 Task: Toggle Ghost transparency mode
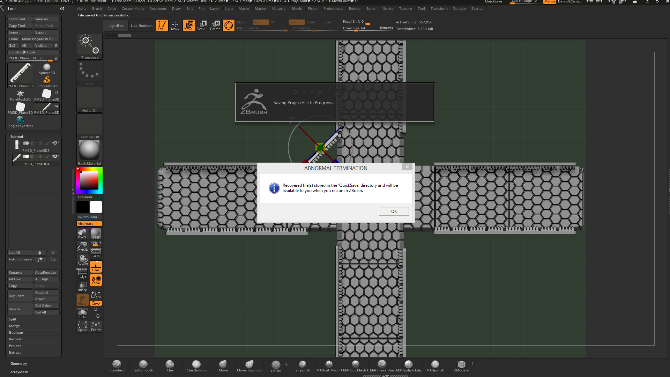(83, 300)
